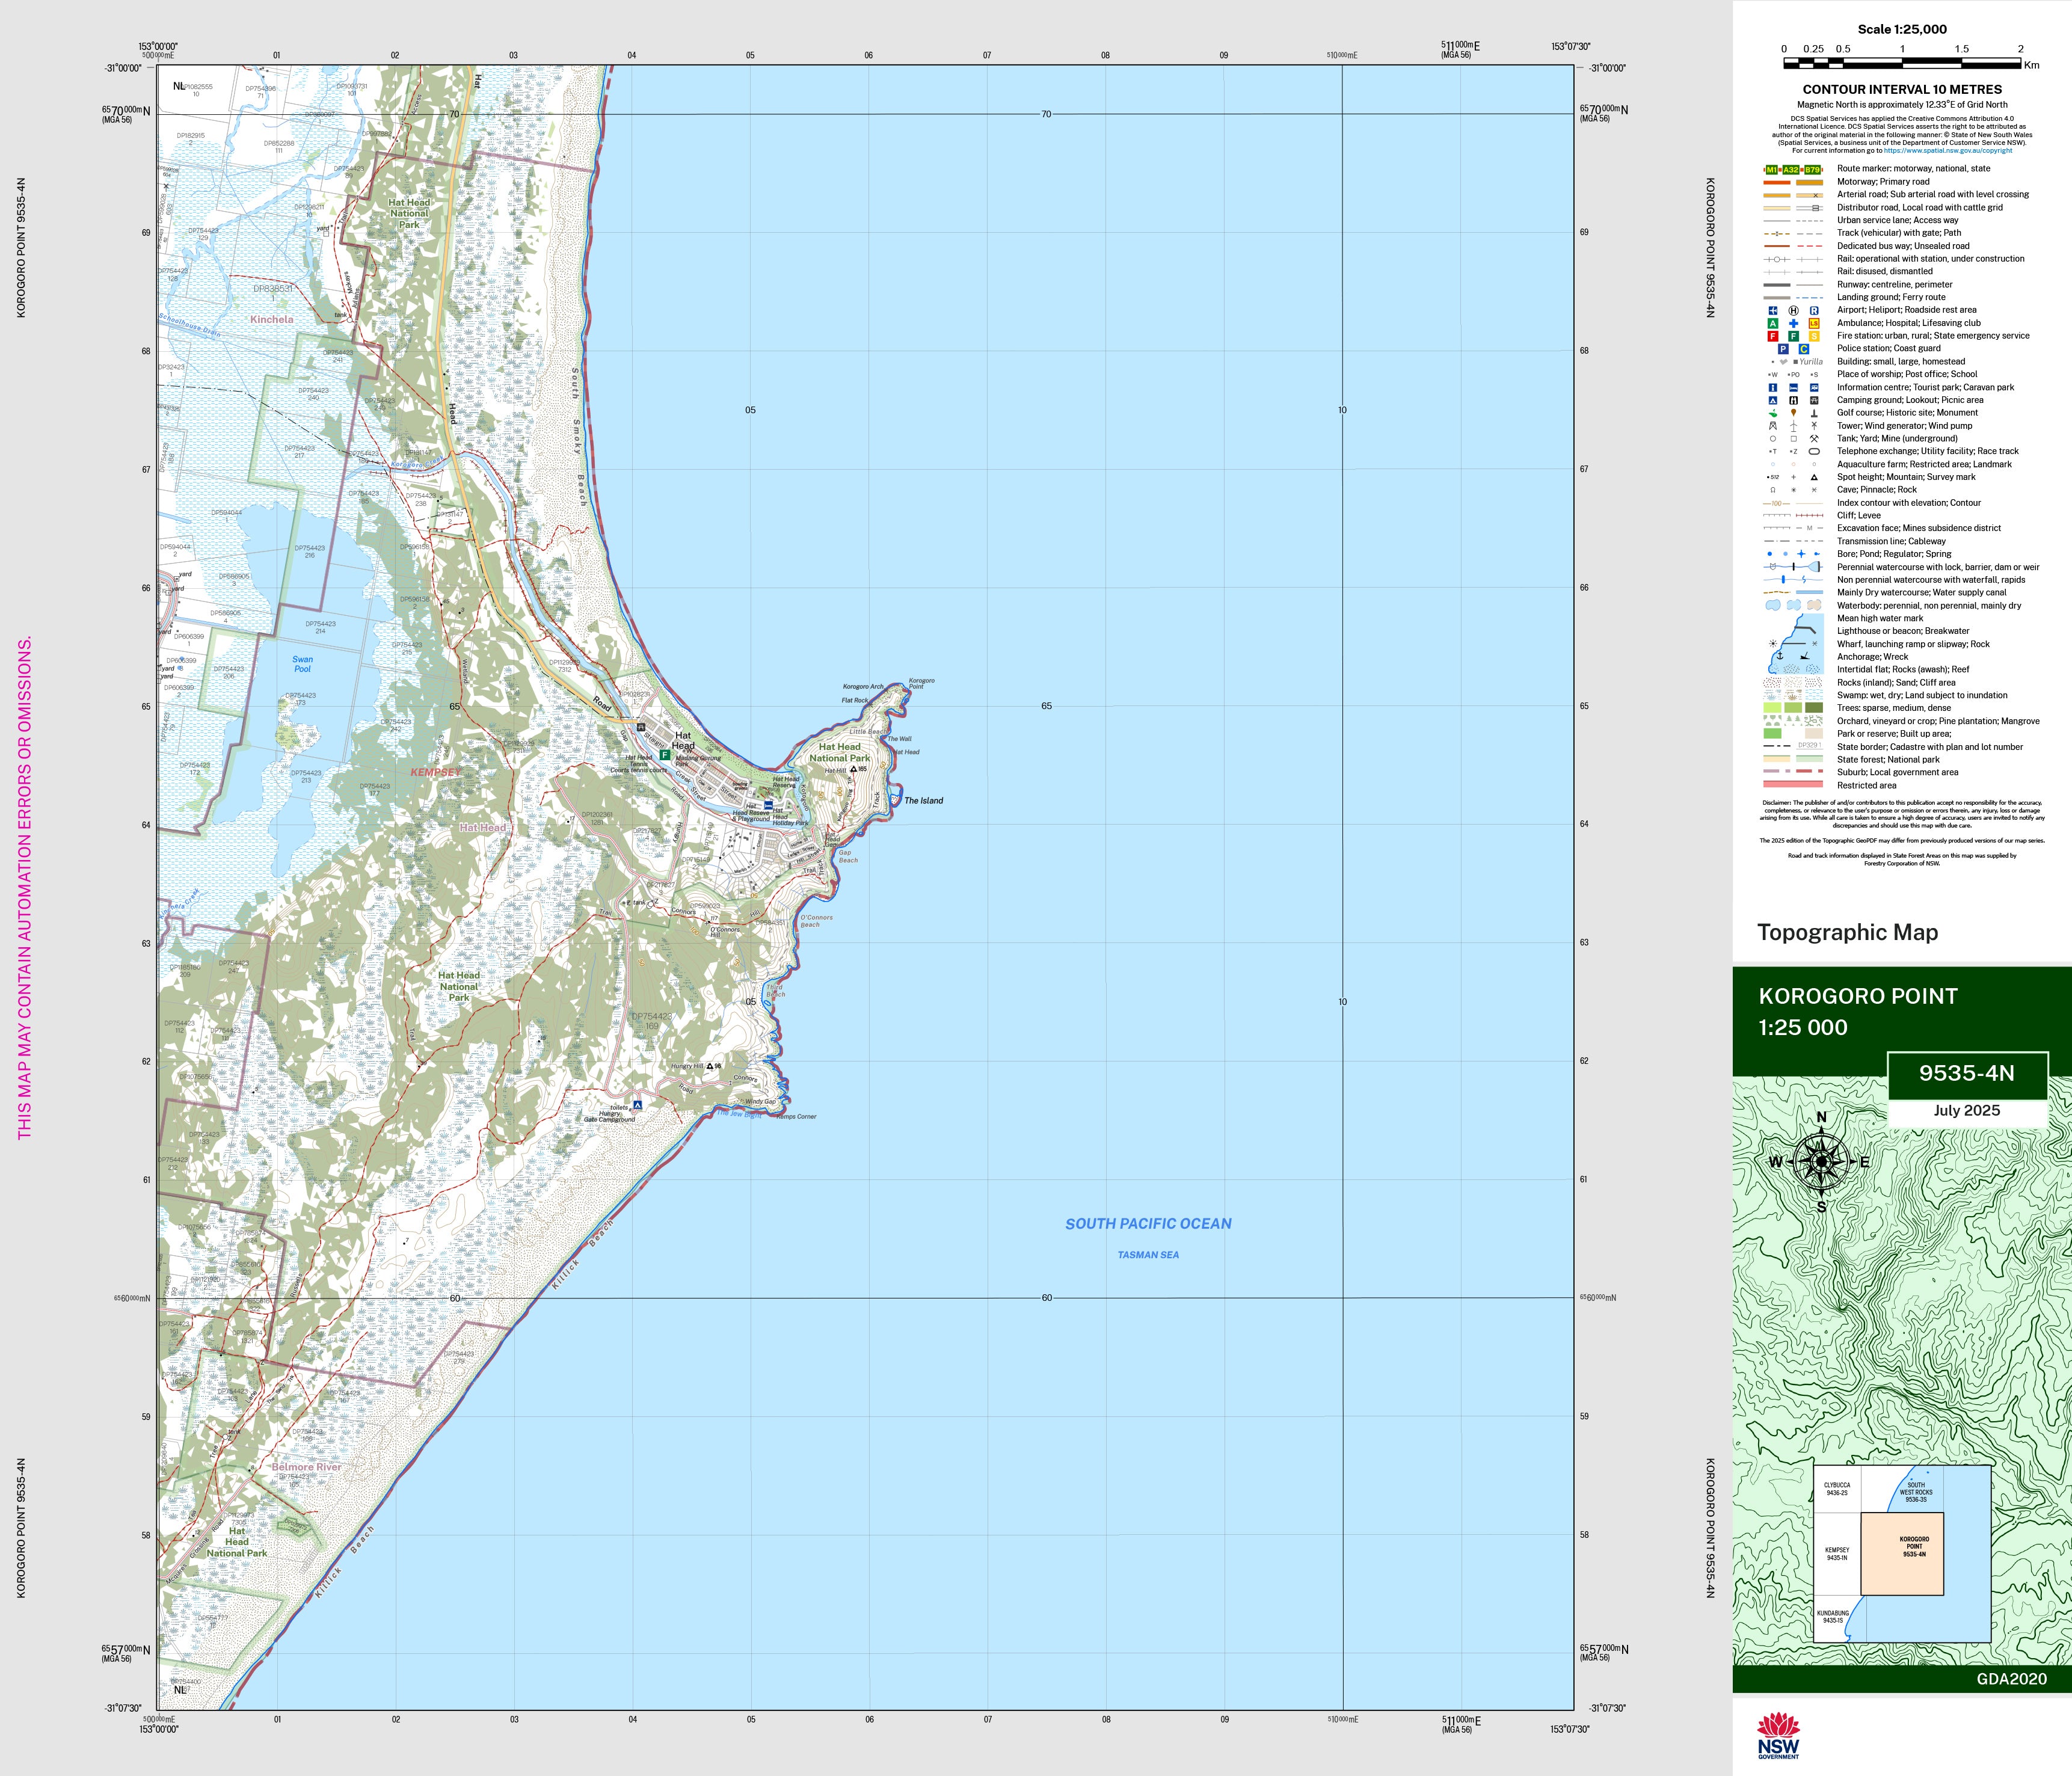Screen dimensions: 2072x1776
Task: Click the compass rose graphic
Action: [x=1821, y=1161]
